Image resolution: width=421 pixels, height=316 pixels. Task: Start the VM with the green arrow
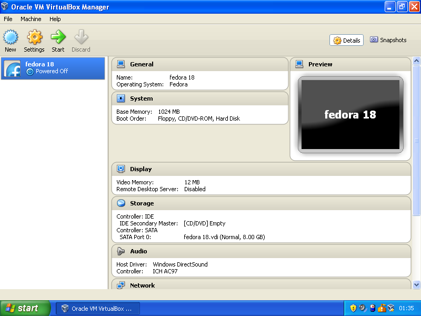pos(58,37)
